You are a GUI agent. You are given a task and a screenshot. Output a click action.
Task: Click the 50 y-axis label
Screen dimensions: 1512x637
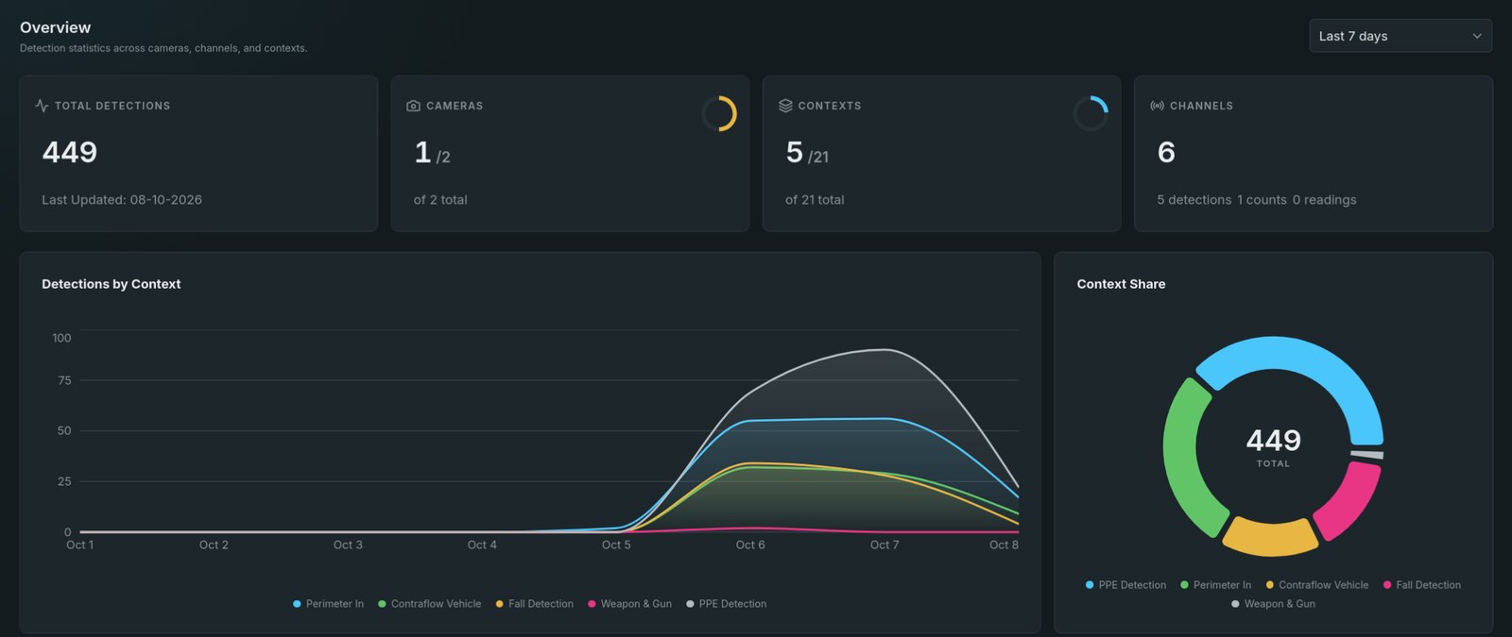pos(64,430)
